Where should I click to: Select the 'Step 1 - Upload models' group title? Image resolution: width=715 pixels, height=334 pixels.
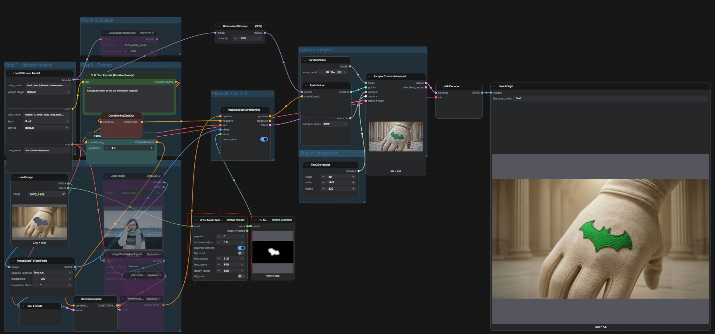click(29, 65)
